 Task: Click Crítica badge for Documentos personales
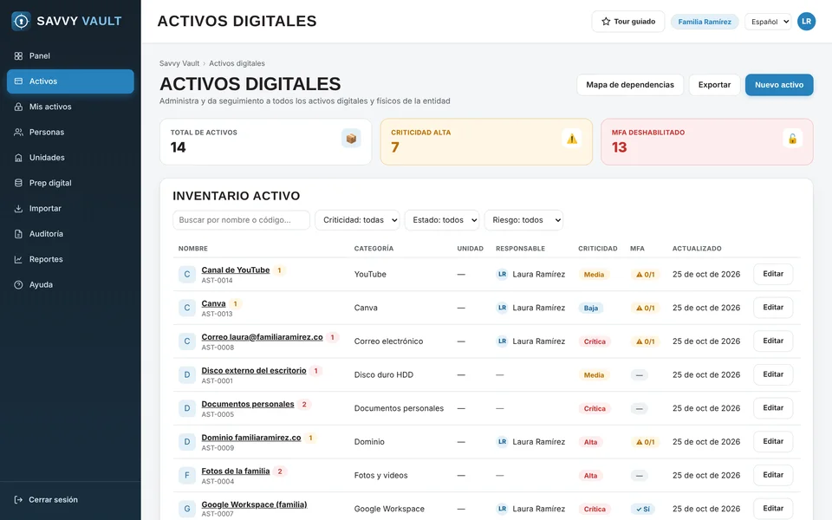point(595,408)
